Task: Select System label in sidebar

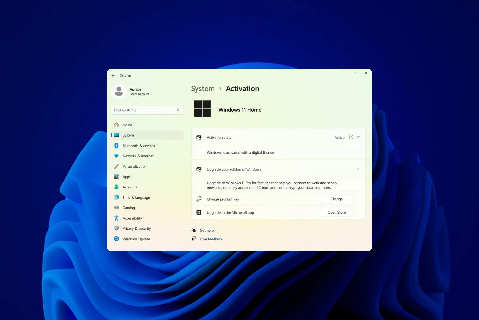Action: (x=128, y=135)
